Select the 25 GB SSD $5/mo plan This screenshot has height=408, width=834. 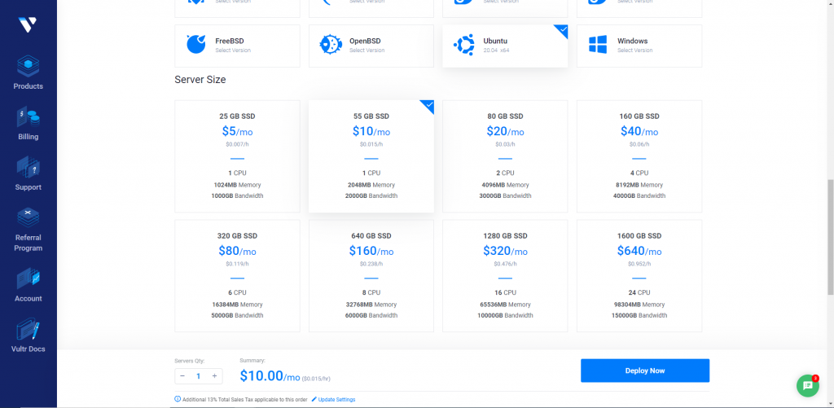(237, 156)
